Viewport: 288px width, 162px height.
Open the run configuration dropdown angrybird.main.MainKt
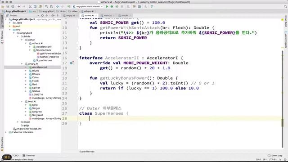click(x=88, y=7)
